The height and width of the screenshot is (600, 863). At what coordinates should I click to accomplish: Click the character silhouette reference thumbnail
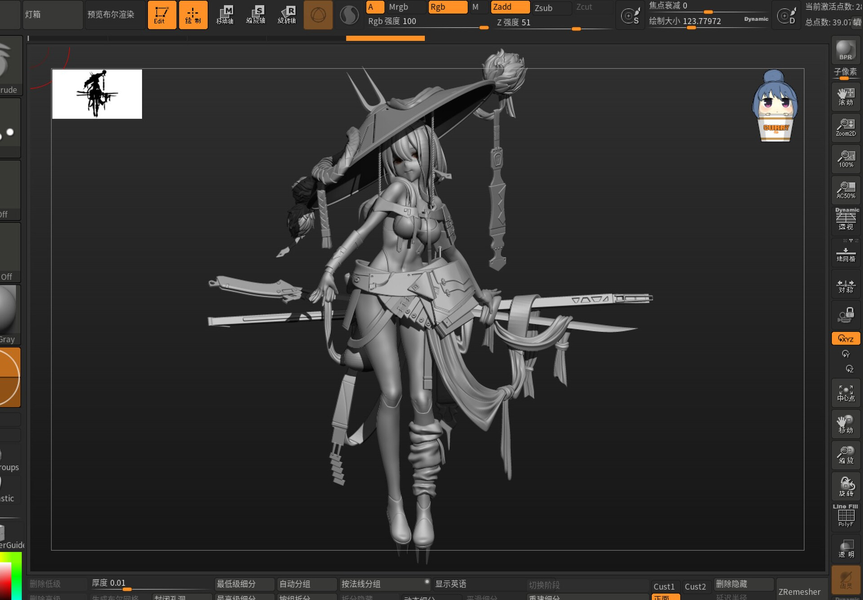[x=97, y=93]
